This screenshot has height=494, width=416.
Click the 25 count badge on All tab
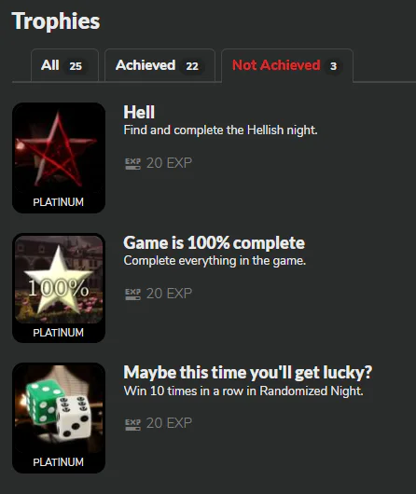coord(76,66)
